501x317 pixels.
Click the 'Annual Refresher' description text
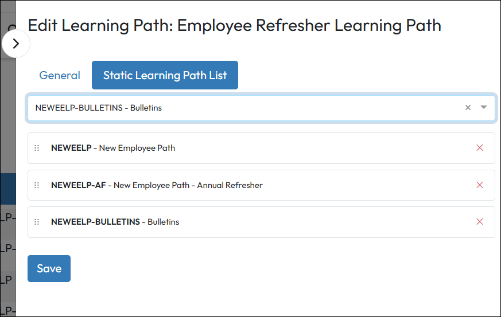point(230,185)
